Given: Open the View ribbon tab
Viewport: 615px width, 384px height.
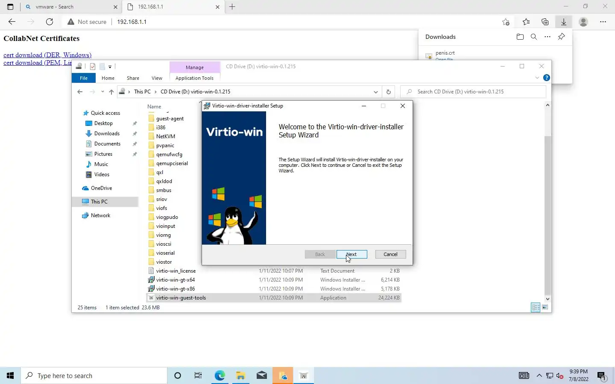Looking at the screenshot, I should click(157, 78).
